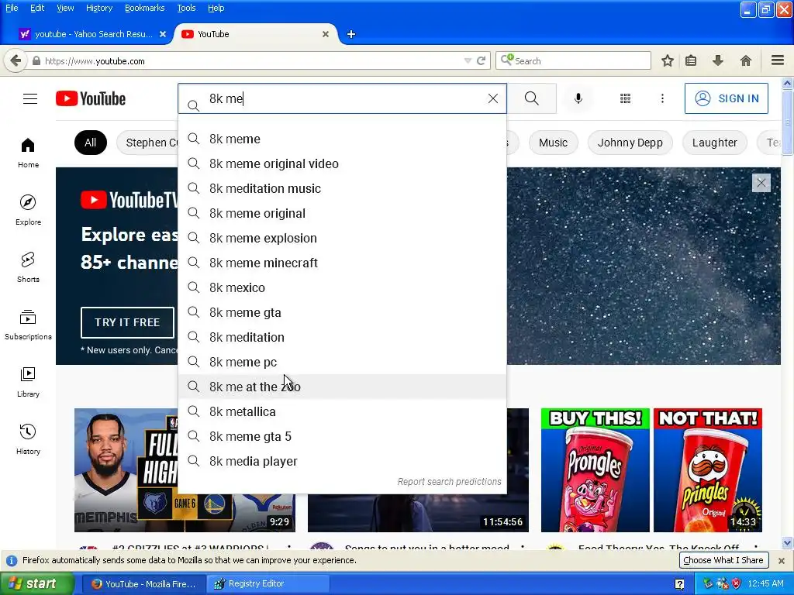The height and width of the screenshot is (595, 794).
Task: Open a new Firefox tab
Action: [351, 34]
